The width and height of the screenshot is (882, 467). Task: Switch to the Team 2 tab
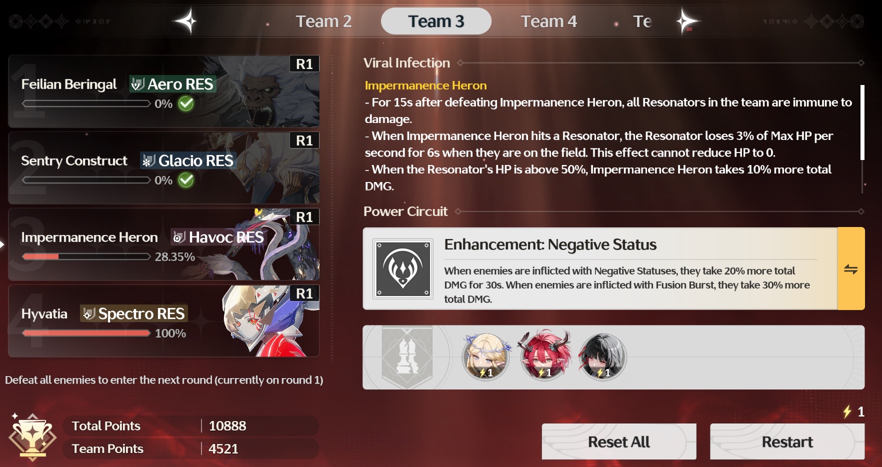click(x=323, y=21)
